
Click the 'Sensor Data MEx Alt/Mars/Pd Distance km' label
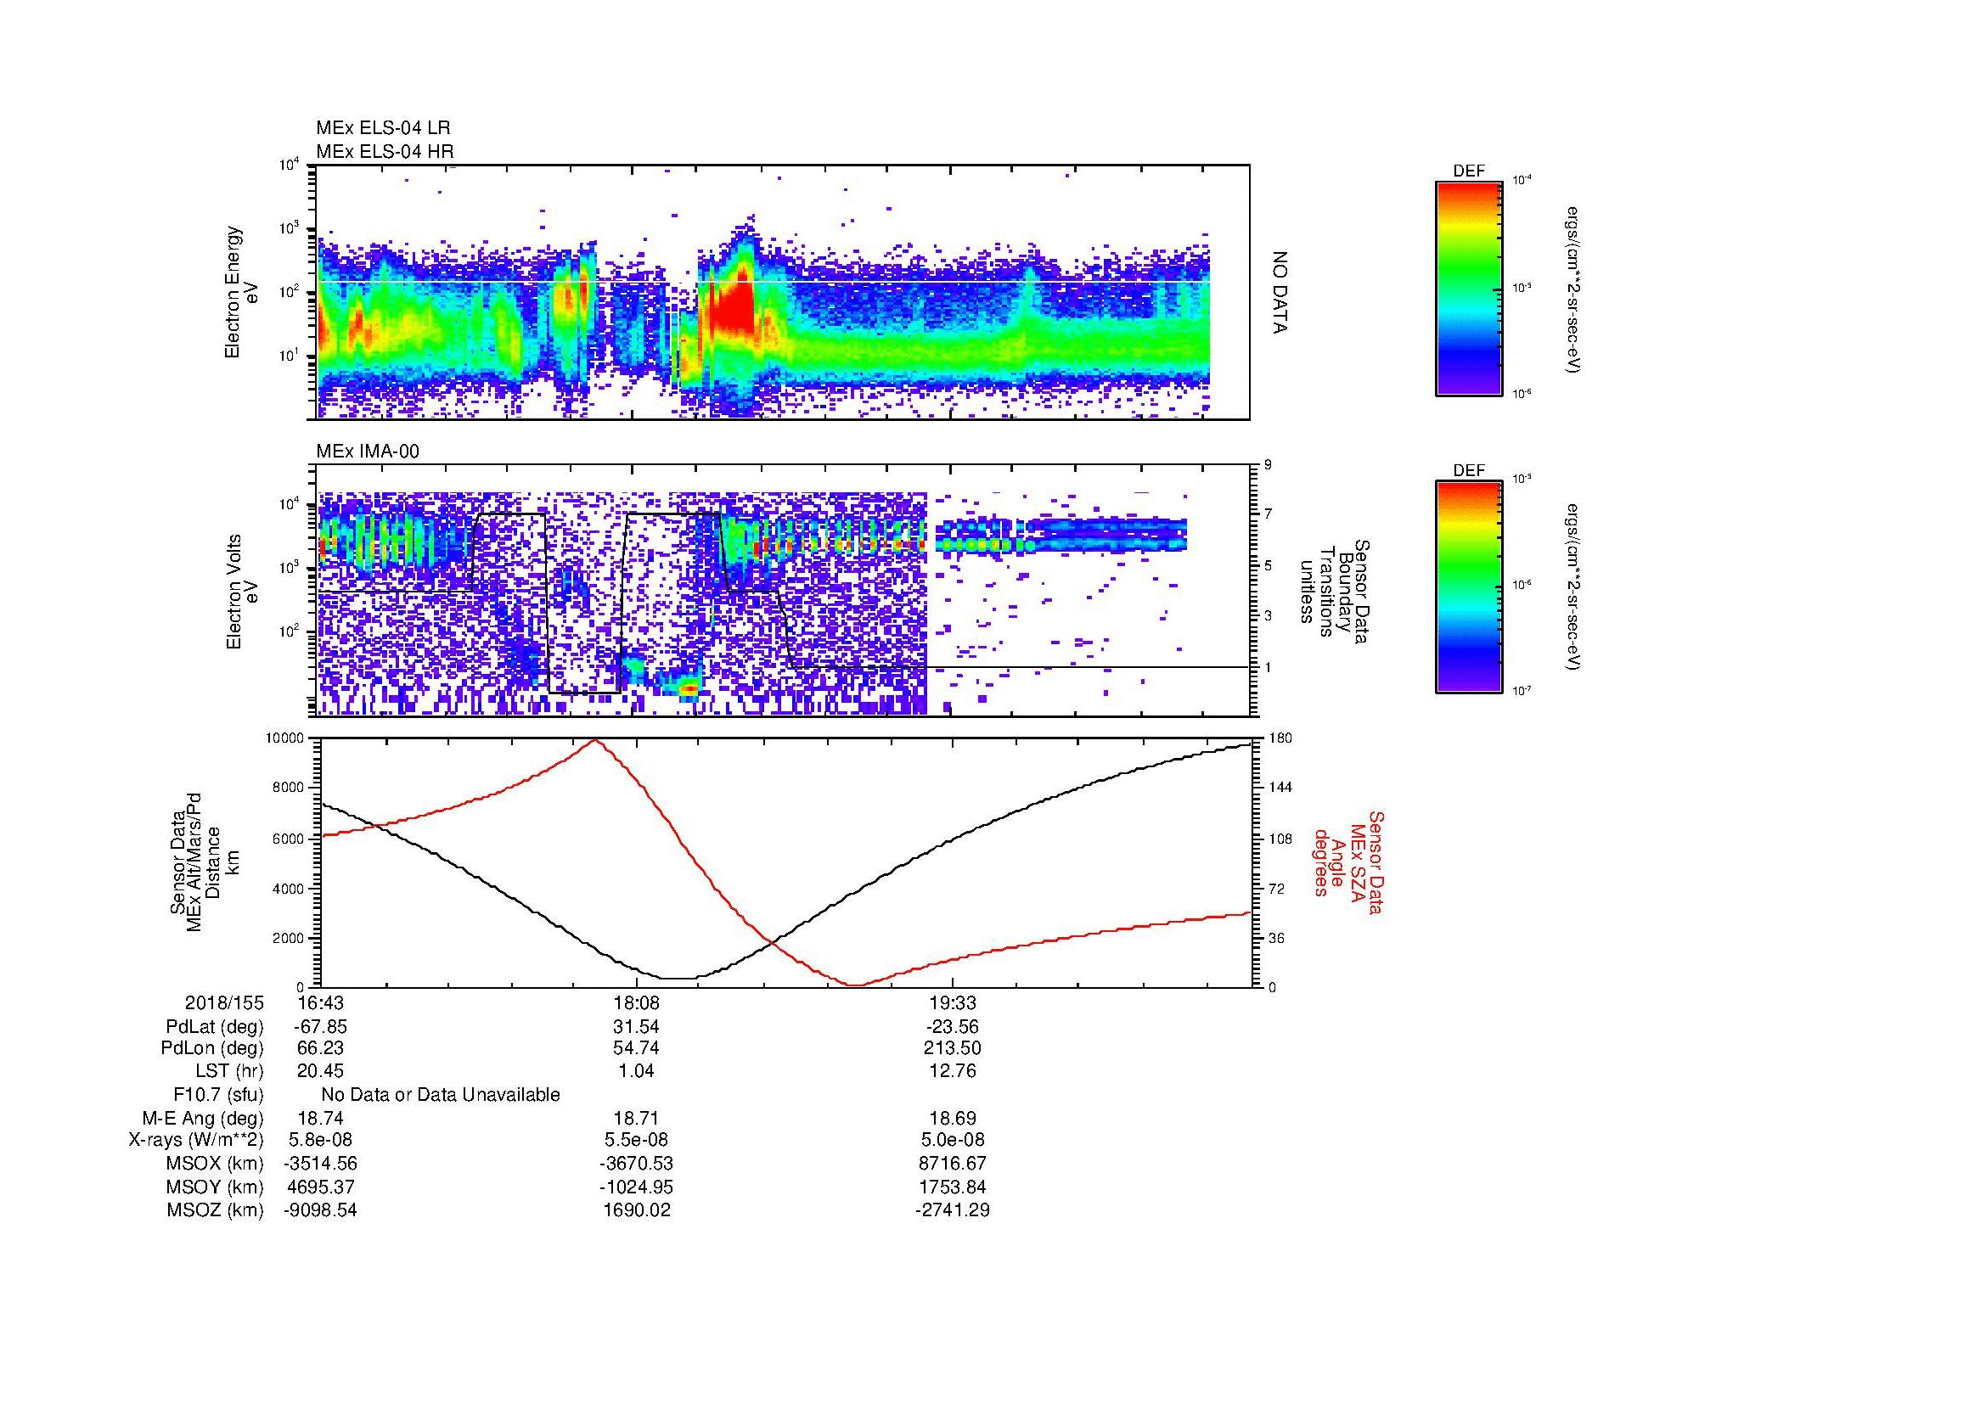tap(204, 862)
